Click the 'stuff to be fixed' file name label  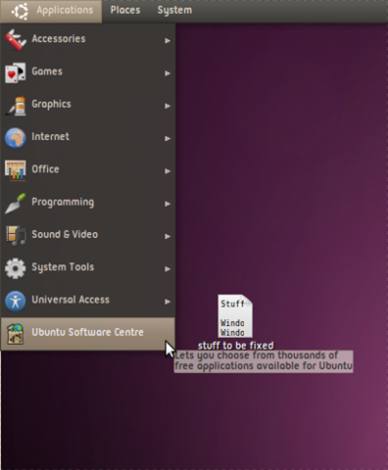tap(236, 346)
